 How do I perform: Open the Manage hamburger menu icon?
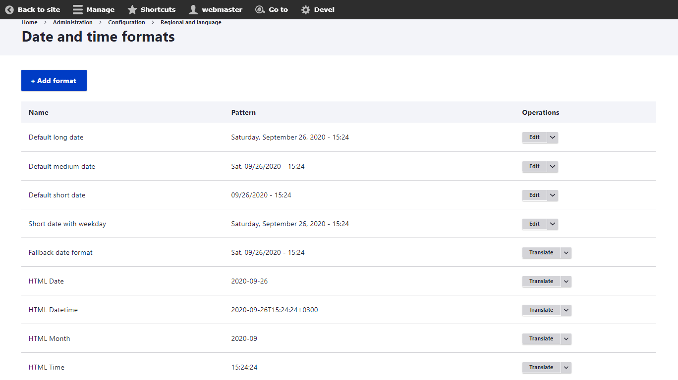pyautogui.click(x=78, y=9)
